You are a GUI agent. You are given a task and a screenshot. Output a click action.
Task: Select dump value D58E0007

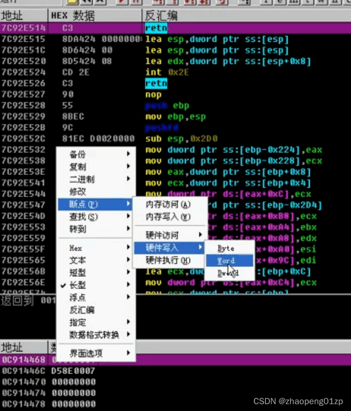point(73,371)
